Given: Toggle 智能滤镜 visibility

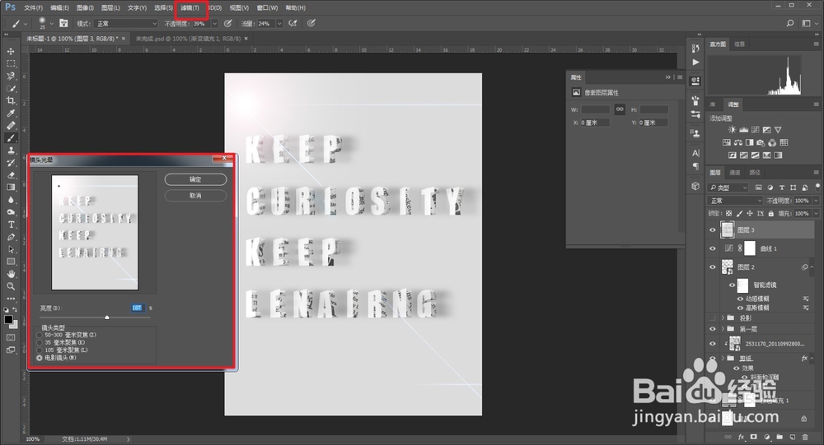Looking at the screenshot, I should pos(732,285).
